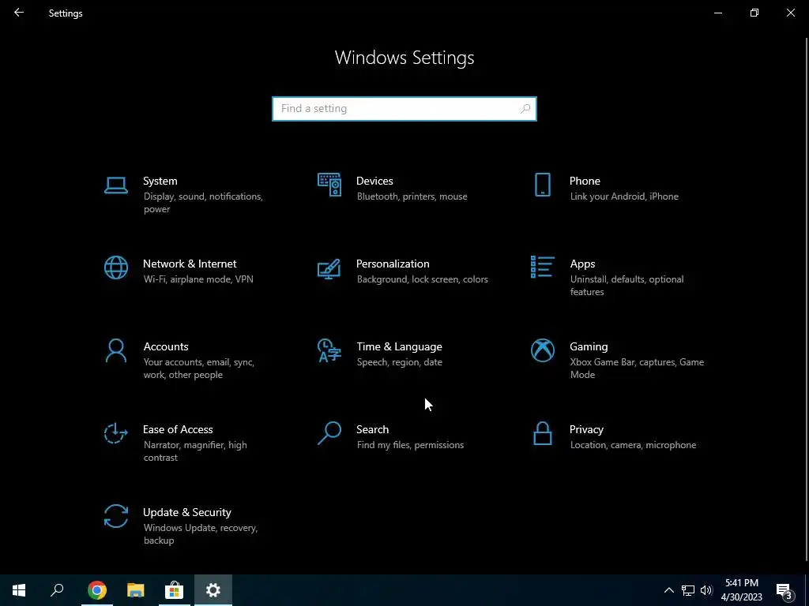Restore down the Settings window
809x606 pixels.
[754, 13]
